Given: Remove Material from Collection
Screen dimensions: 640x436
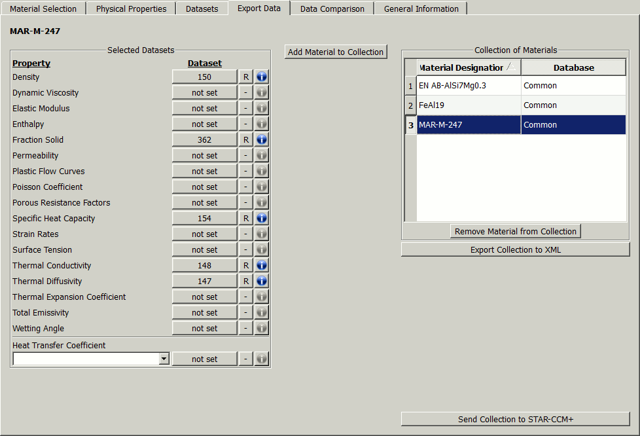Looking at the screenshot, I should [515, 231].
